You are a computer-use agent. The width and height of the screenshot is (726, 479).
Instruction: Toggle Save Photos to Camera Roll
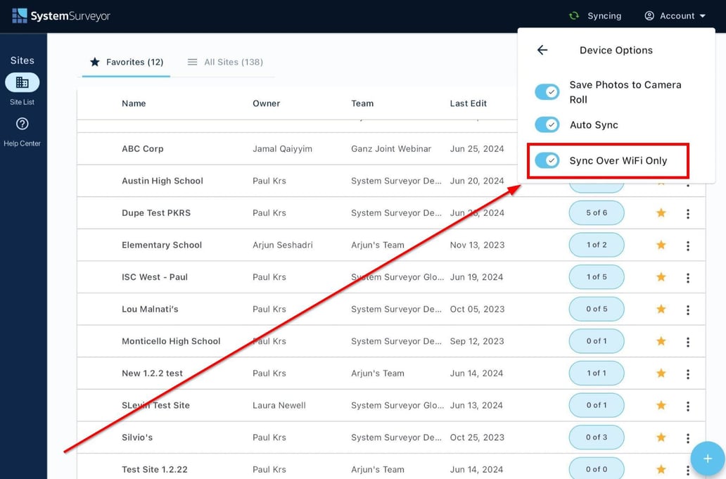pos(547,92)
